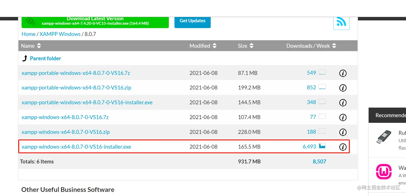Screen dimensions: 406x196
Task: Click the 6,493 weekly downloads count
Action: point(309,146)
